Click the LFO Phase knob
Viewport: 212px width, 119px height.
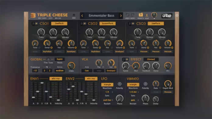point(119,98)
